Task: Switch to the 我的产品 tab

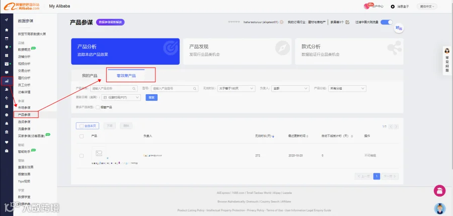Action: pyautogui.click(x=90, y=76)
